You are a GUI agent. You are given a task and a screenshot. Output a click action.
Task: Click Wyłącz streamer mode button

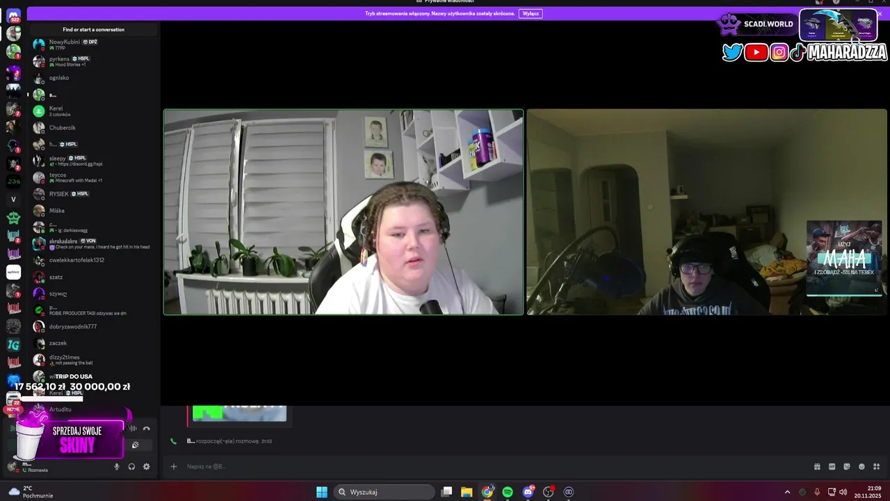531,13
